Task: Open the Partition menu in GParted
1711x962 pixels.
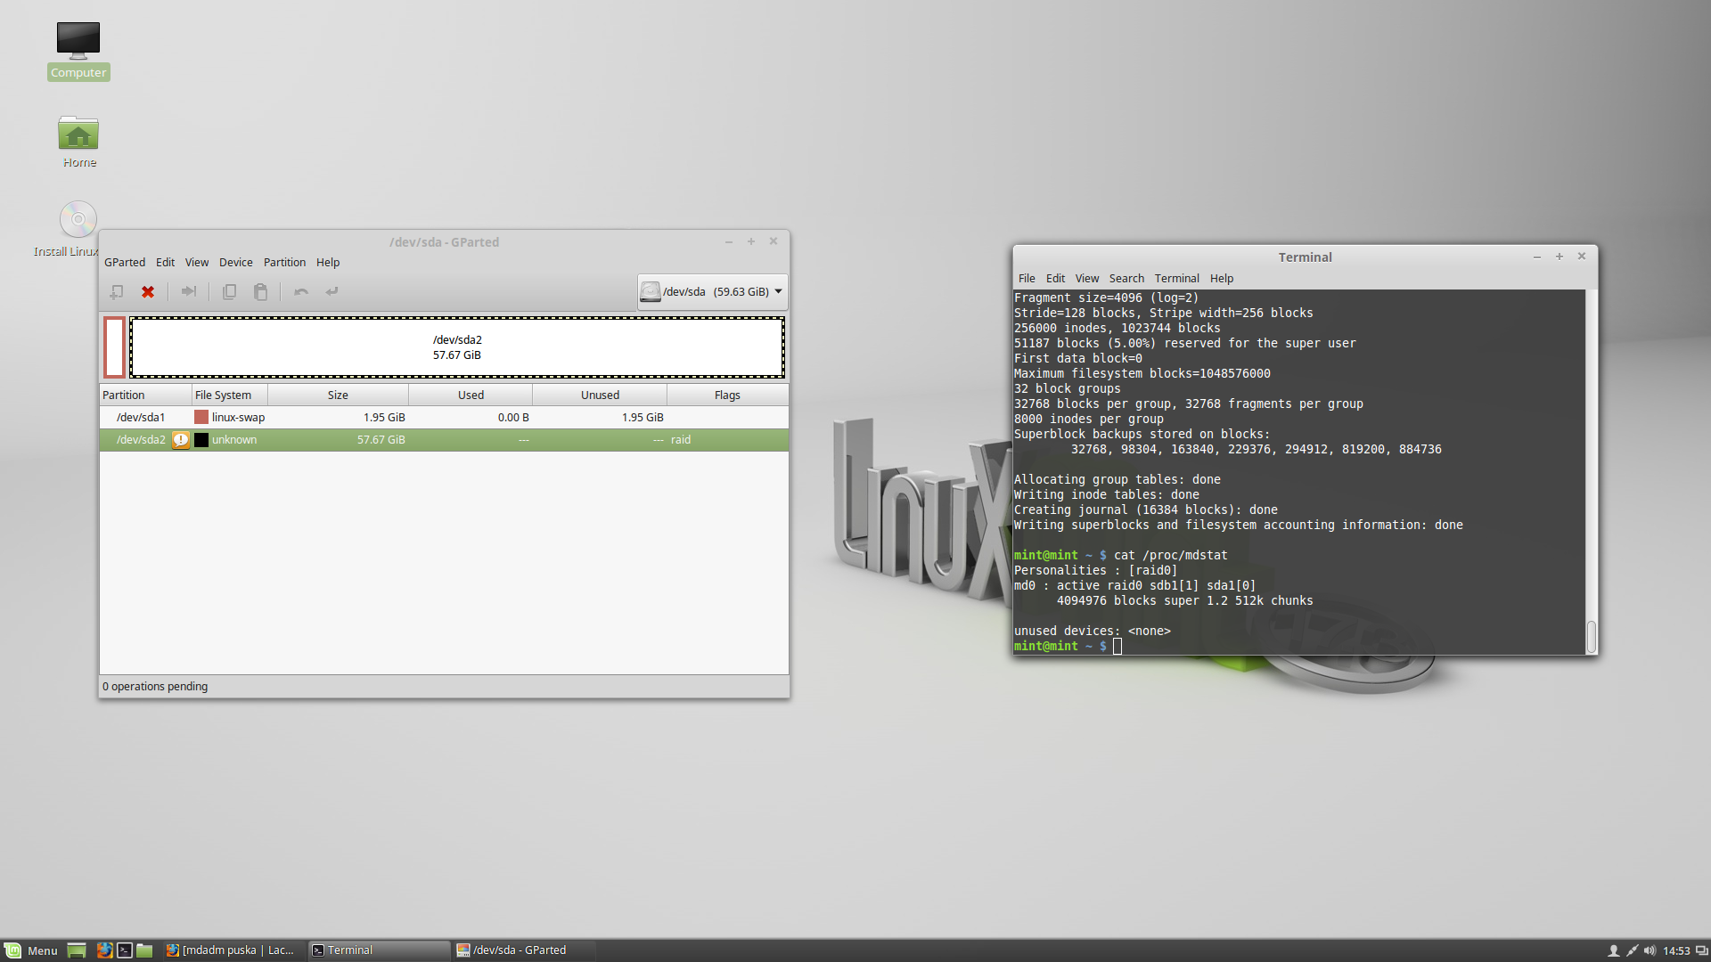Action: [284, 262]
